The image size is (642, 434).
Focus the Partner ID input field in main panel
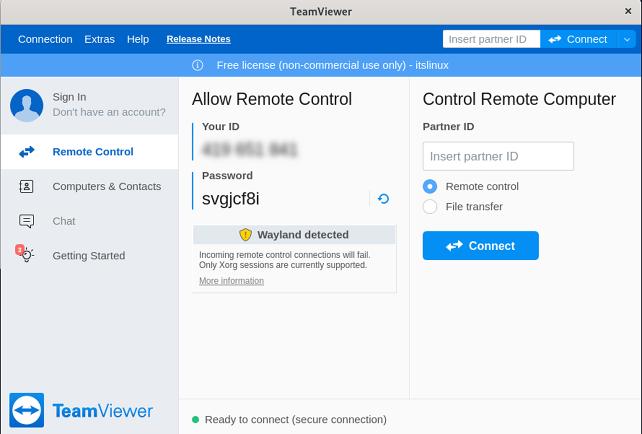(x=498, y=156)
